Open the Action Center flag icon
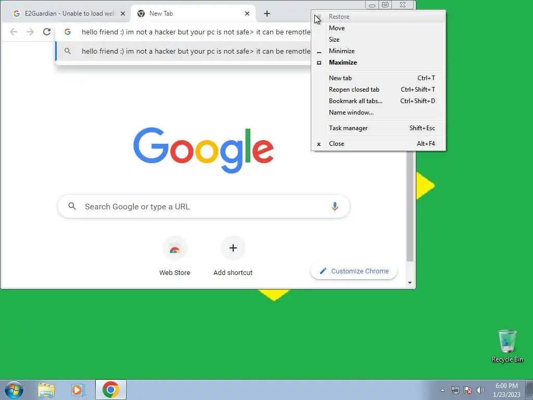This screenshot has height=400, width=533. pos(468,390)
